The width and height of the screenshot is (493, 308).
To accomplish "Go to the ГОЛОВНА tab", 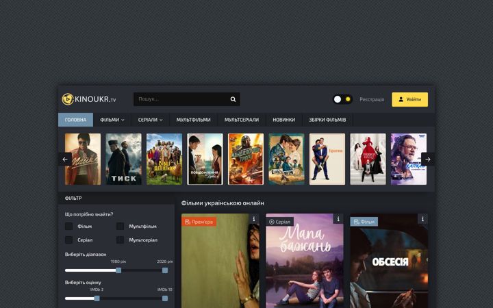I will coord(75,120).
